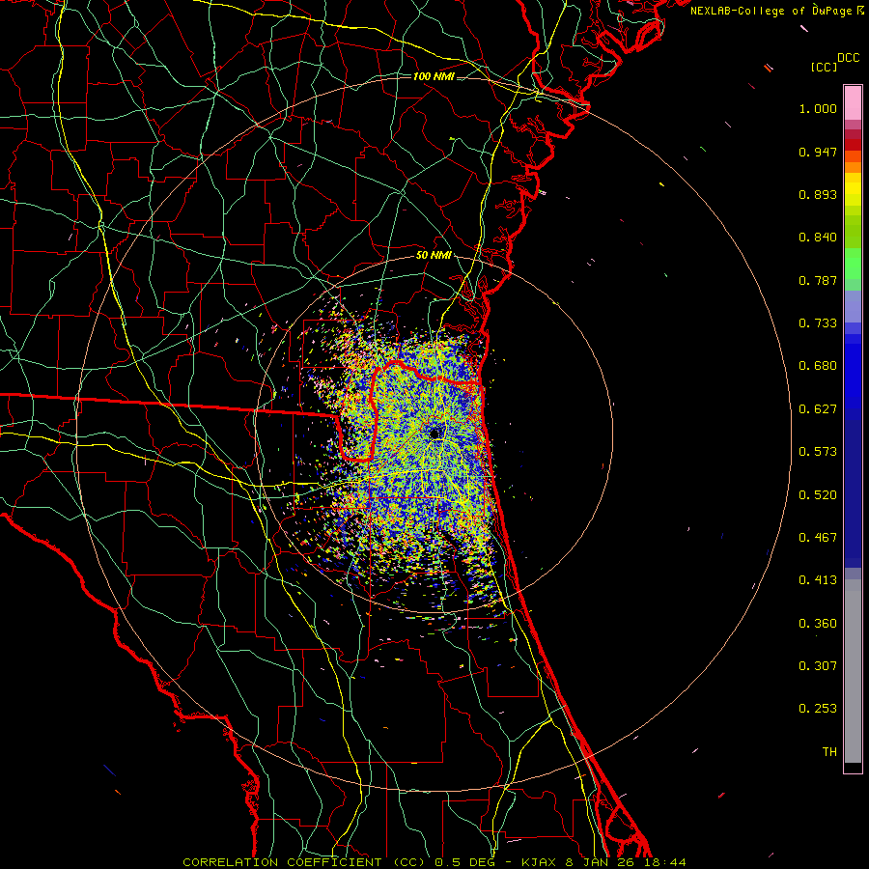Click the 0.627 color scale value
The image size is (869, 869).
(818, 409)
